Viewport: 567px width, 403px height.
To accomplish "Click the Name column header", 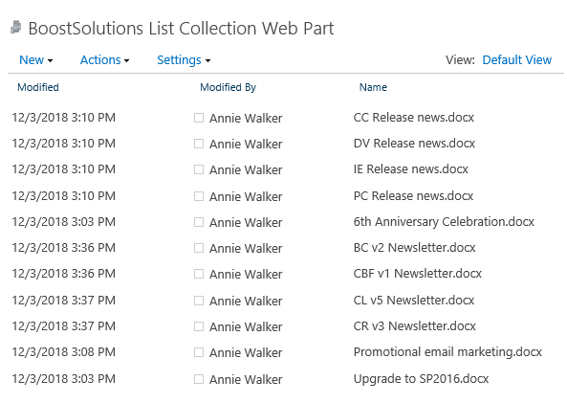I will coord(373,87).
